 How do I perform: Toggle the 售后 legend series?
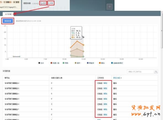click(x=102, y=63)
